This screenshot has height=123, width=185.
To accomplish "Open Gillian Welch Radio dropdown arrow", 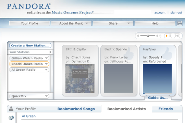I will [x=46, y=58].
